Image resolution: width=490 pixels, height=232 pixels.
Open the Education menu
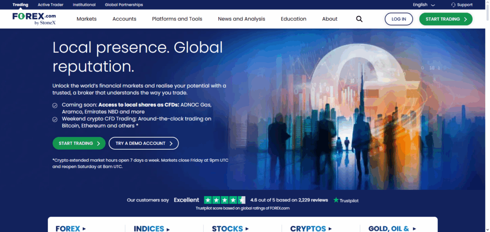pos(293,19)
